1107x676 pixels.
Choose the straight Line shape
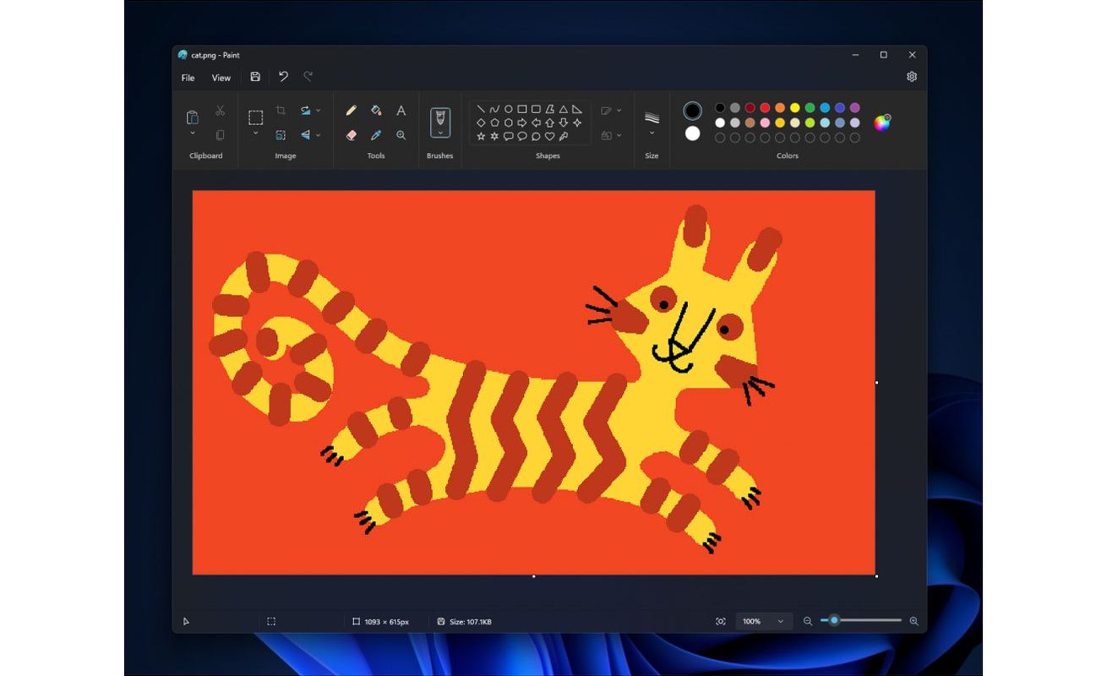point(481,109)
